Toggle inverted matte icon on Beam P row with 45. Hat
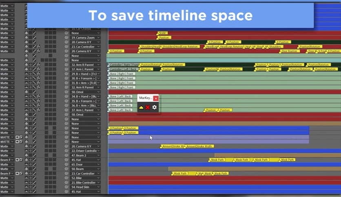 (x=21, y=160)
